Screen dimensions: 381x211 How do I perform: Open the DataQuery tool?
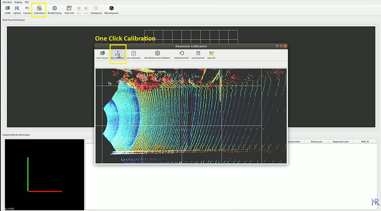[x=96, y=10]
